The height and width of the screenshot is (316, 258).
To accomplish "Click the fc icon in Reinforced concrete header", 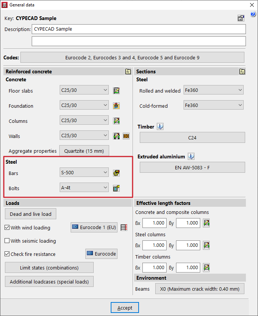I will (x=128, y=71).
